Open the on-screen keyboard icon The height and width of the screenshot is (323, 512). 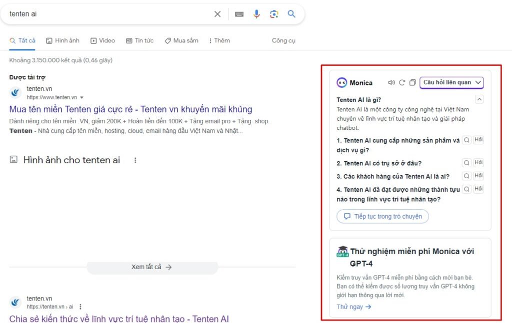coord(239,14)
